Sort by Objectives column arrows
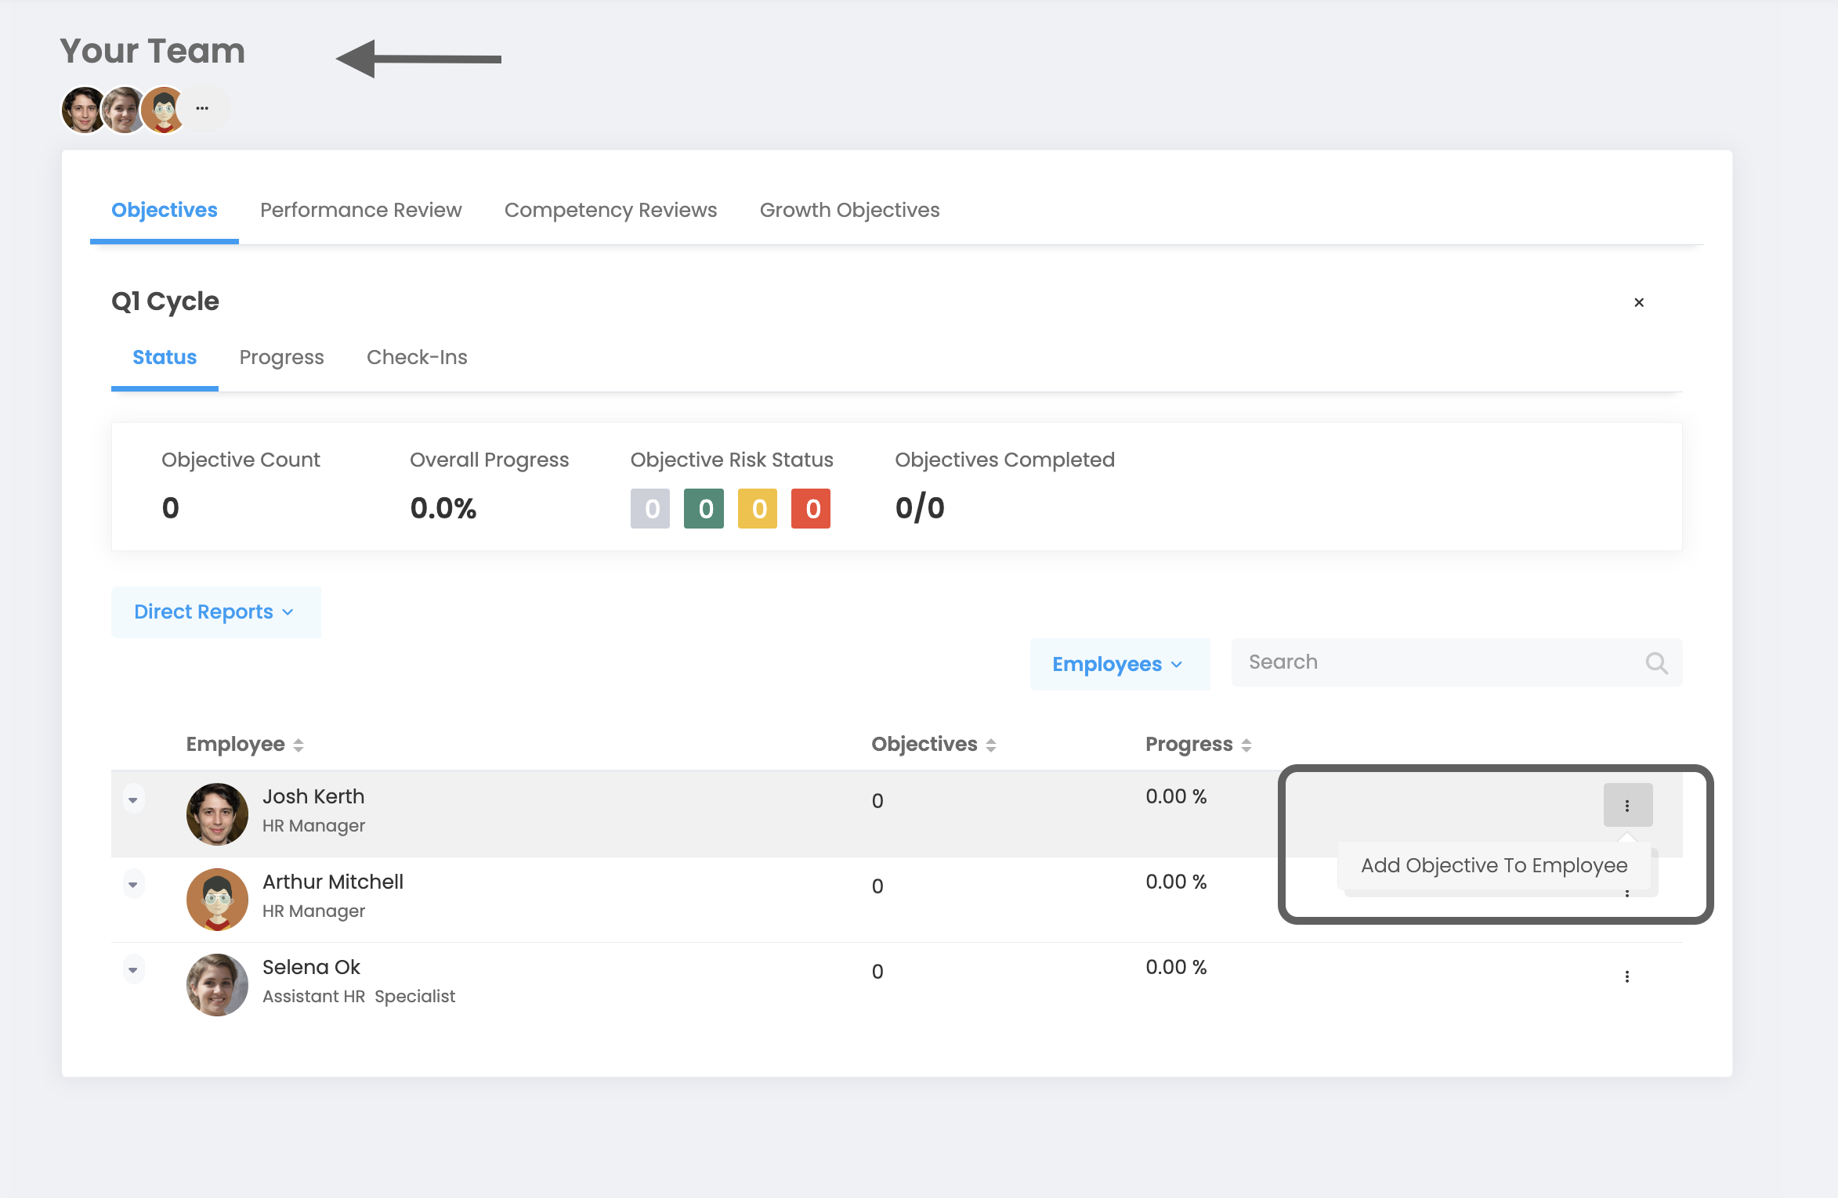 [991, 745]
